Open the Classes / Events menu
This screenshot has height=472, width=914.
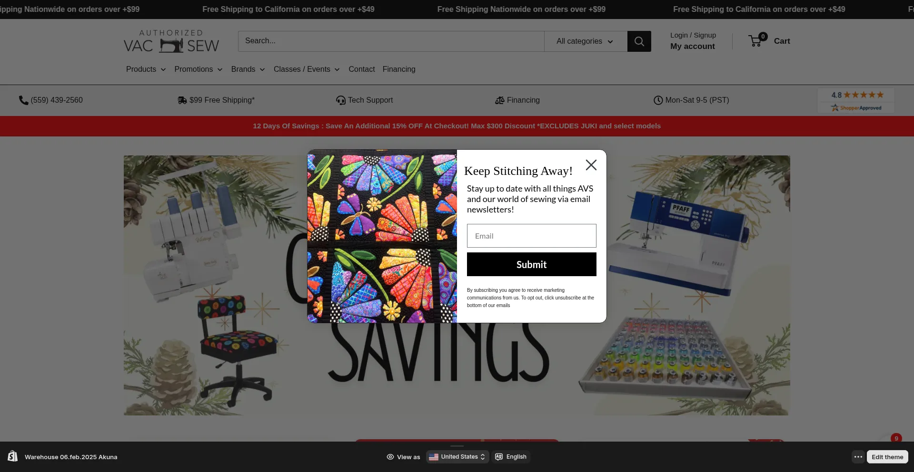307,69
